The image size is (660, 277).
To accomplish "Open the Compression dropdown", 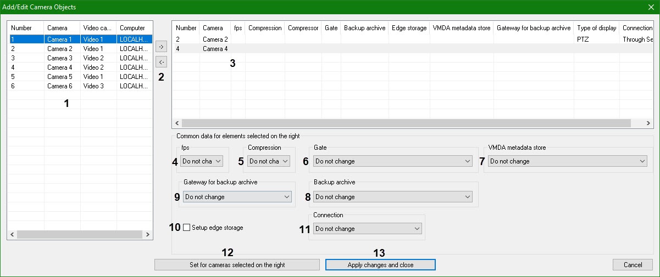I will pyautogui.click(x=269, y=161).
